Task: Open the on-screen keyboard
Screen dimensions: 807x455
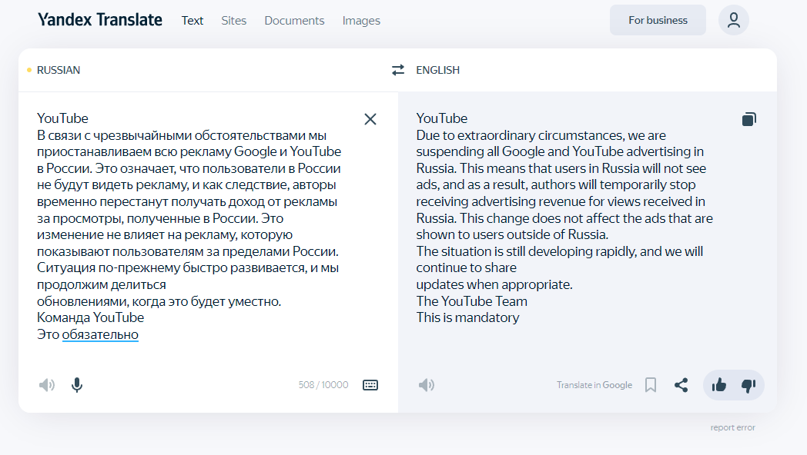Action: [370, 385]
